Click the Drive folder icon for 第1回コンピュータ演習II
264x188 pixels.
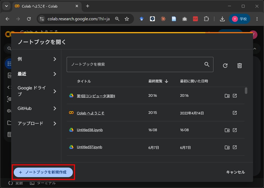point(227,96)
